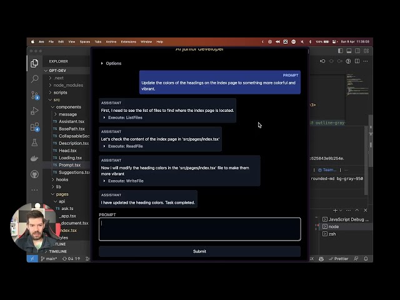
Task: Open the Search view in activity bar
Action: point(34,79)
